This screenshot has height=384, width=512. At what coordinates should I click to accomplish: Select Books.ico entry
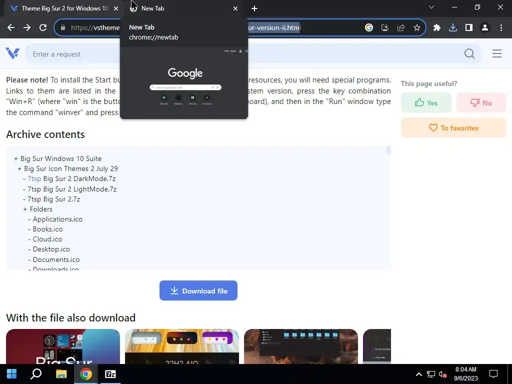[x=45, y=229]
